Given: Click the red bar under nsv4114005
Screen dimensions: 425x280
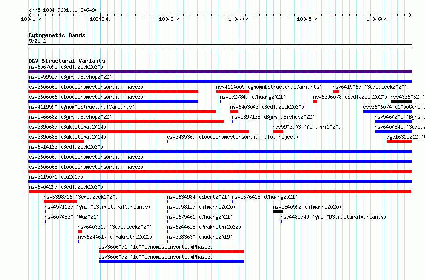Looking at the screenshot, I should click(x=233, y=91).
